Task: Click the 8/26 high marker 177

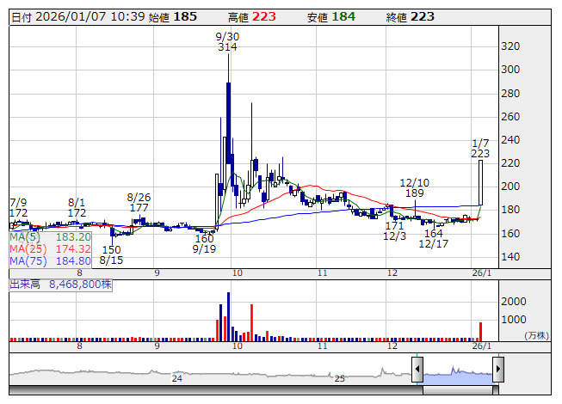Action: click(139, 208)
